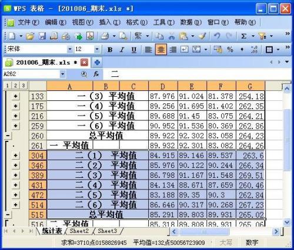Click the Format Painter brush icon
The width and height of the screenshot is (294, 250).
pos(202,36)
